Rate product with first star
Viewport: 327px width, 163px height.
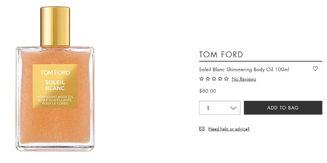point(201,79)
